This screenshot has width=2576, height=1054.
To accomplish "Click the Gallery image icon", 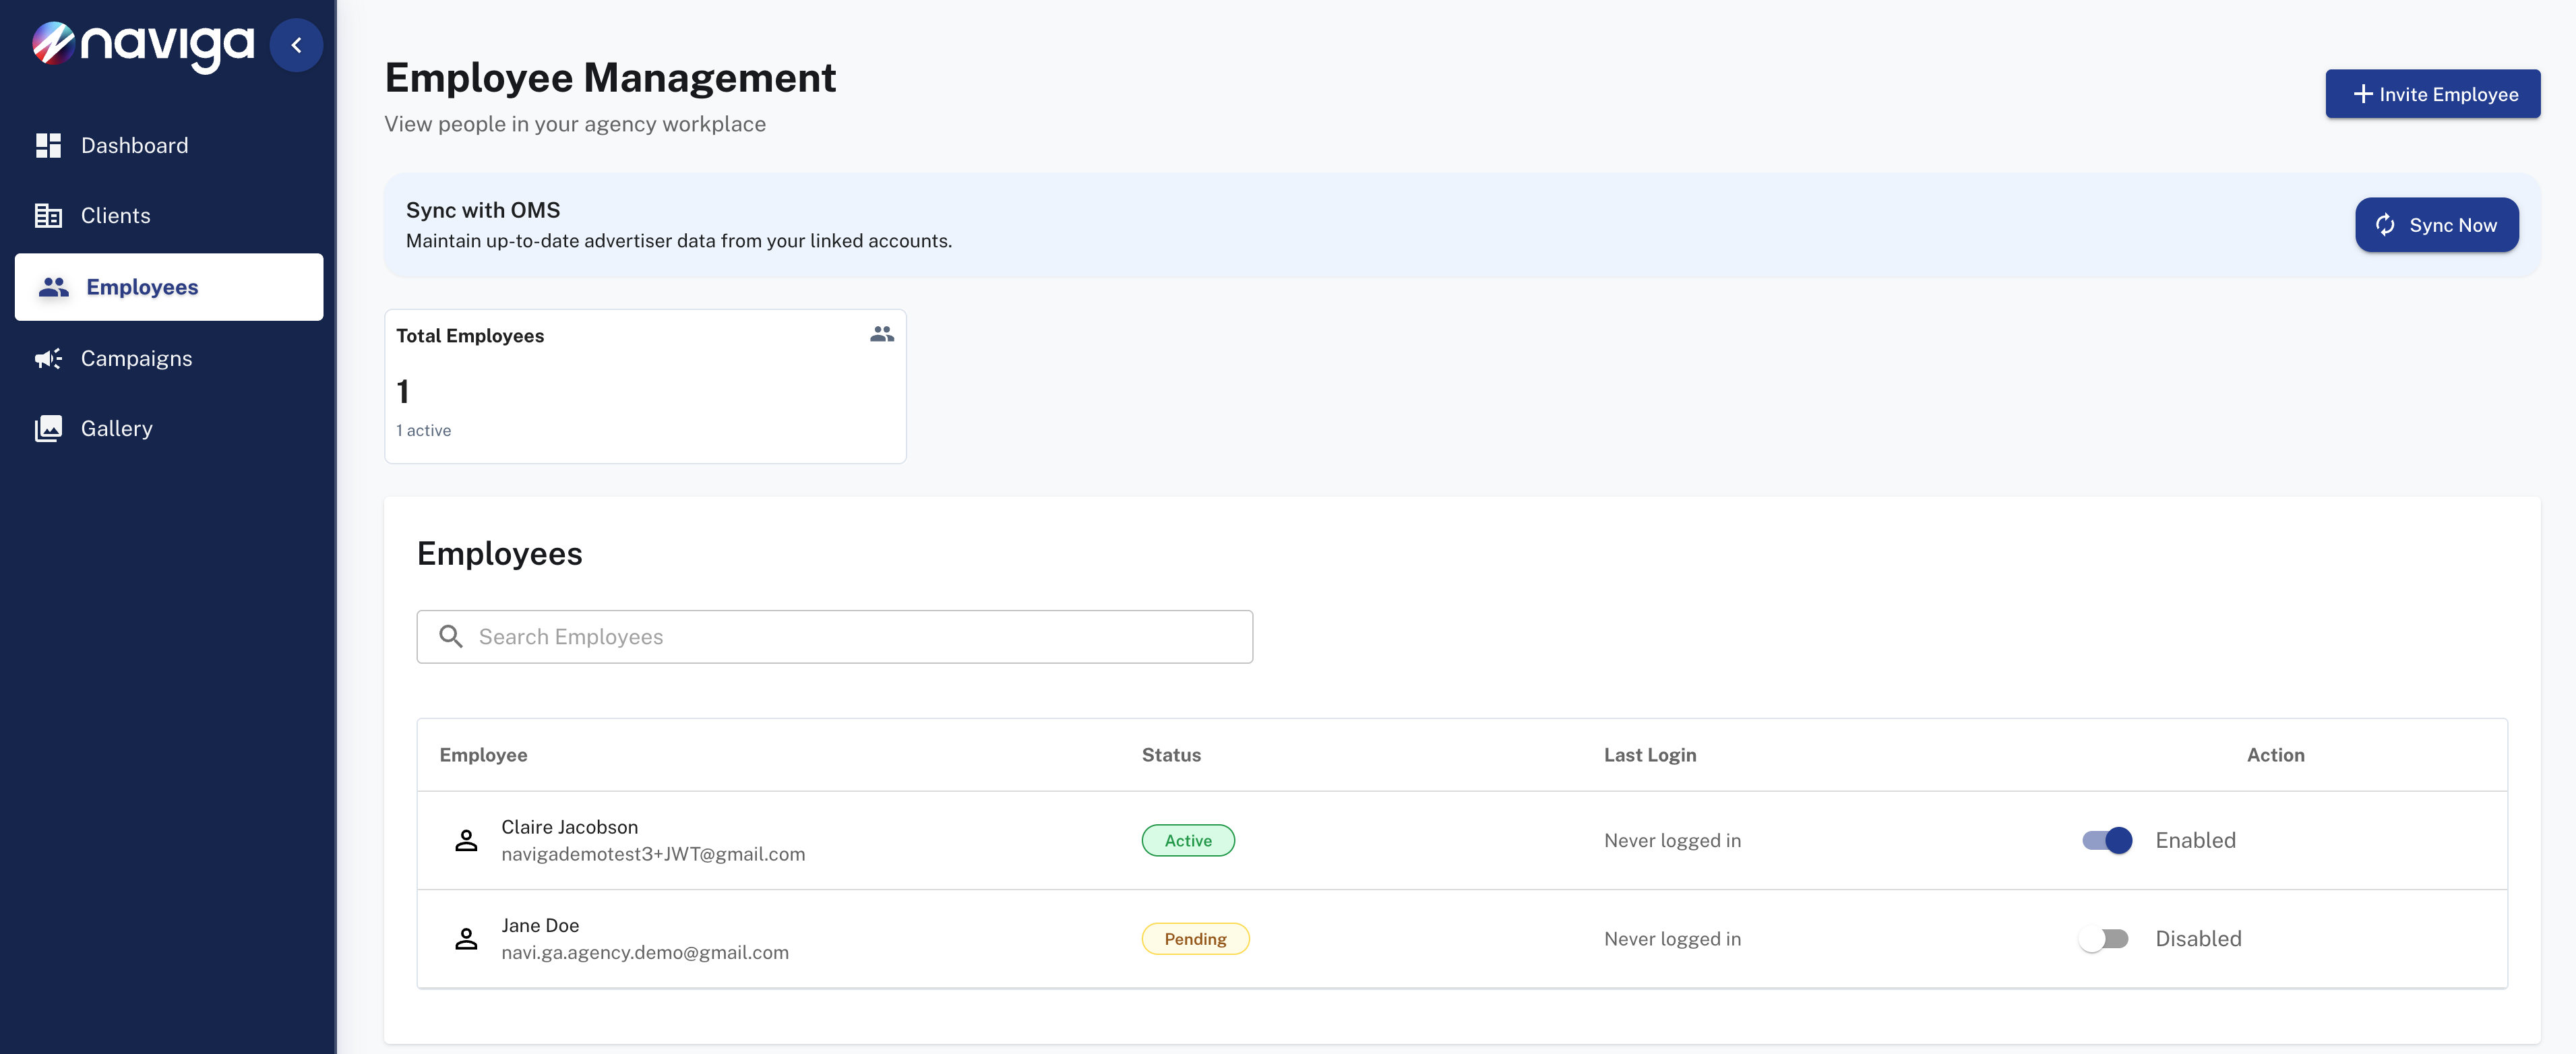I will pyautogui.click(x=48, y=428).
